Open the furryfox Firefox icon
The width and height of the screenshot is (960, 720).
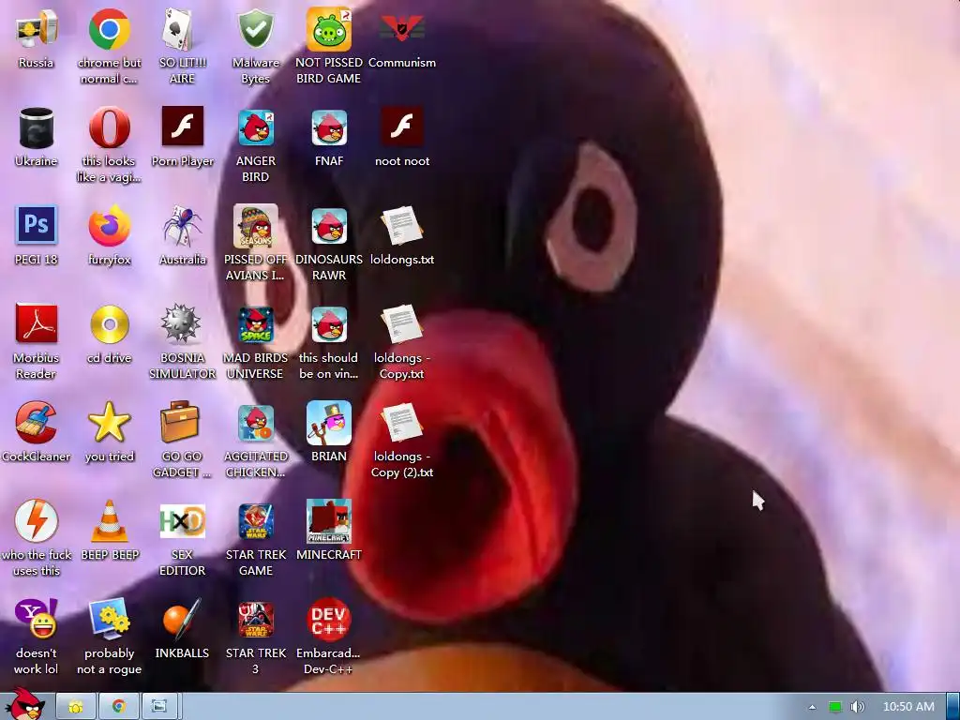(109, 225)
